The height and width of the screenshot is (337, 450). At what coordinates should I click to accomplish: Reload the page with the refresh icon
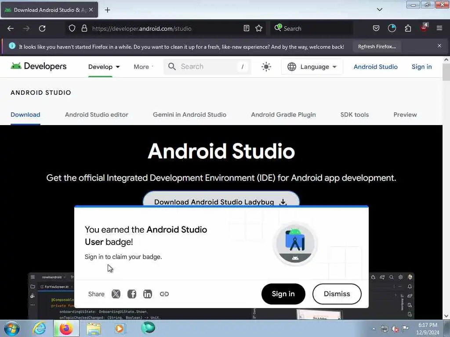pos(42,29)
